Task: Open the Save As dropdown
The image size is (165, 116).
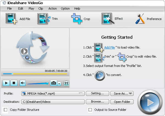Action: (x=122, y=94)
